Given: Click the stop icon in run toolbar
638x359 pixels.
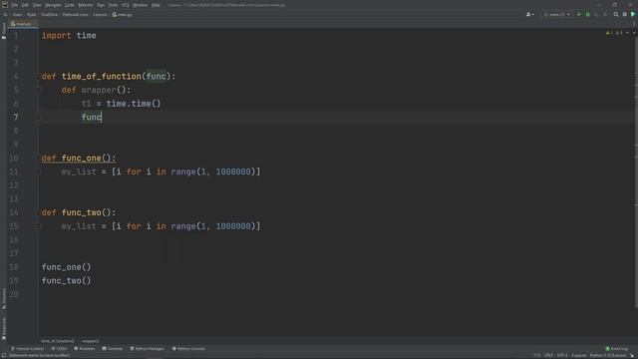Looking at the screenshot, I should pos(605,14).
